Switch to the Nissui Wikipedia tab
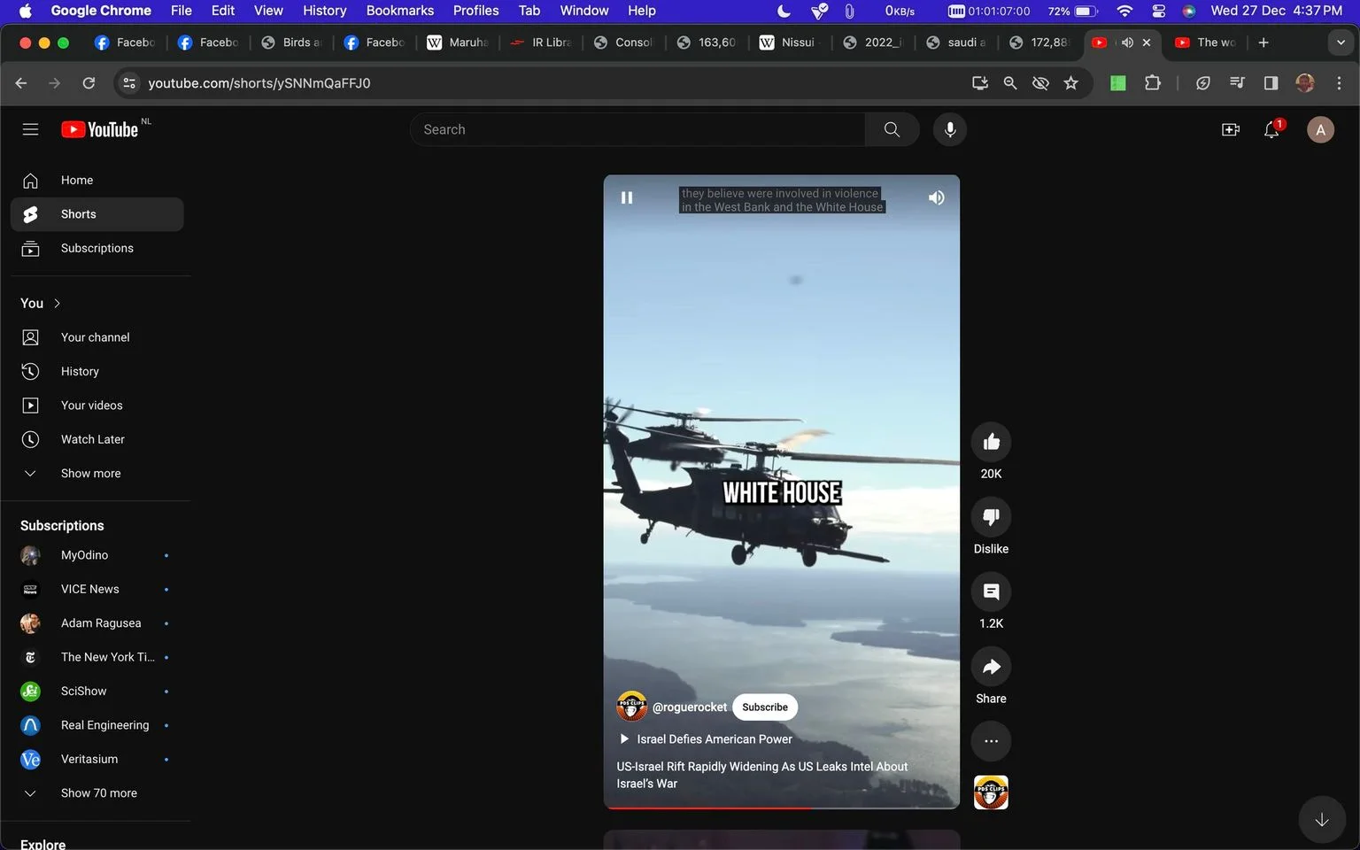The width and height of the screenshot is (1360, 850). pyautogui.click(x=787, y=42)
